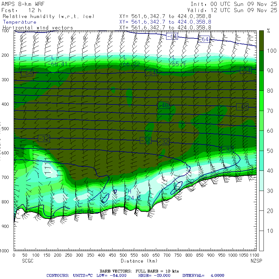The width and height of the screenshot is (279, 279).
Task: Click the color bar segment between 40 and 50
Action: pos(261,161)
